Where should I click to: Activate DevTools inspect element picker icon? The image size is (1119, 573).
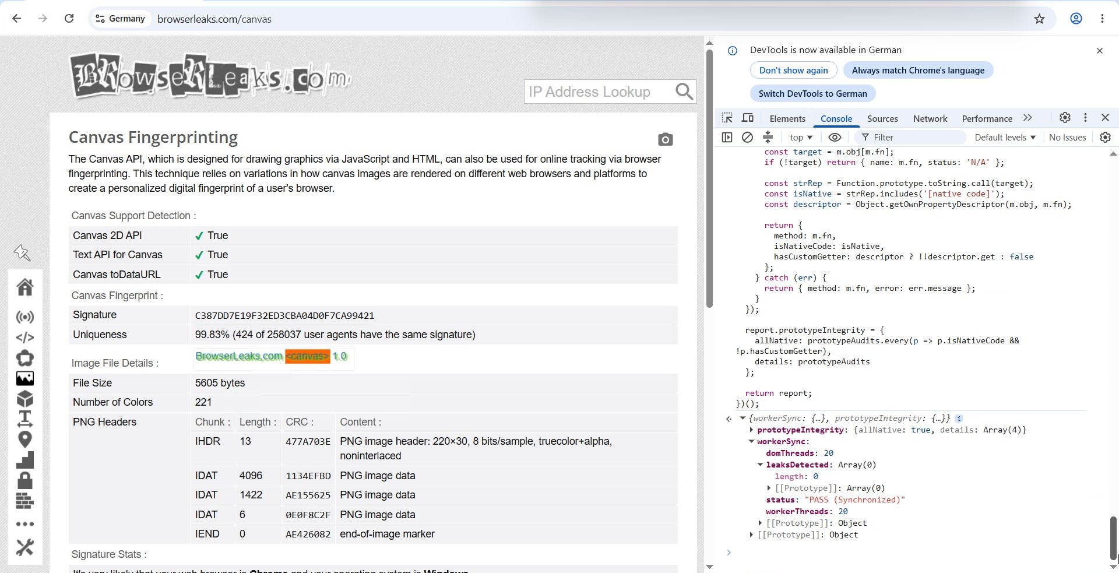point(727,118)
